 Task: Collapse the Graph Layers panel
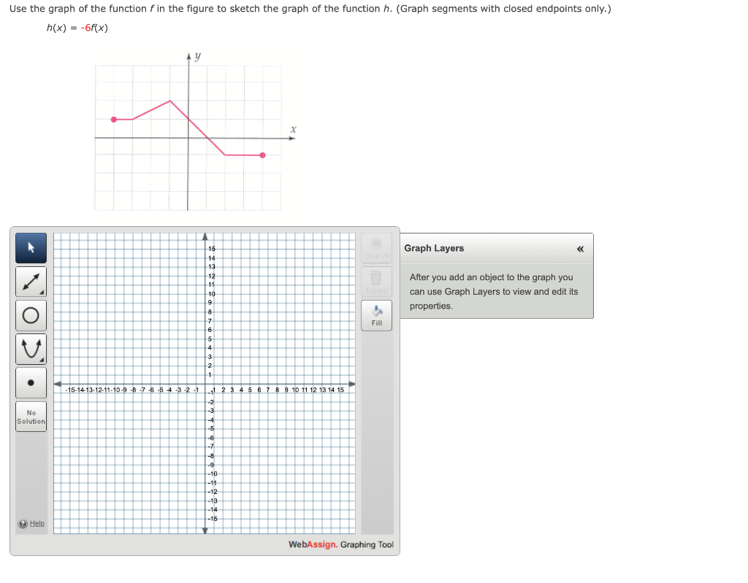(x=580, y=249)
